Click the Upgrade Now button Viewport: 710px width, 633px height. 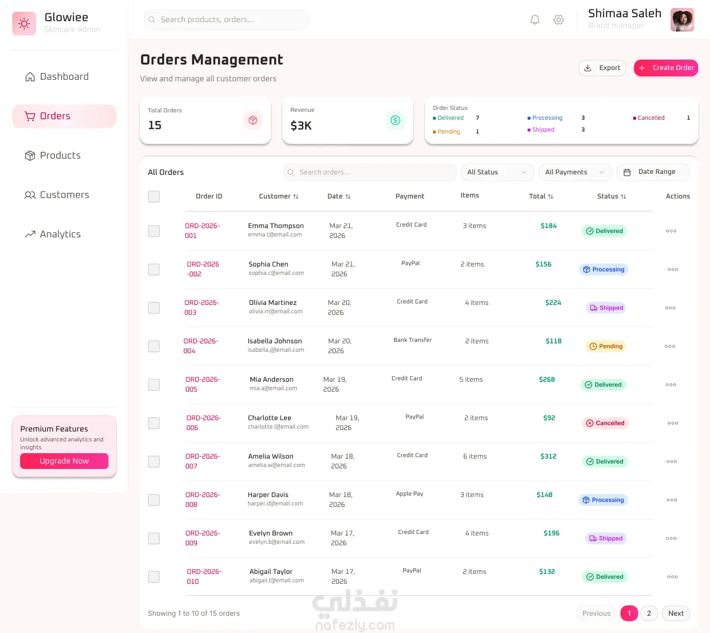(x=64, y=461)
